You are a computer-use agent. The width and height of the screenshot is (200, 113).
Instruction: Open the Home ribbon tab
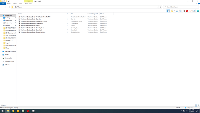pos(9,4)
